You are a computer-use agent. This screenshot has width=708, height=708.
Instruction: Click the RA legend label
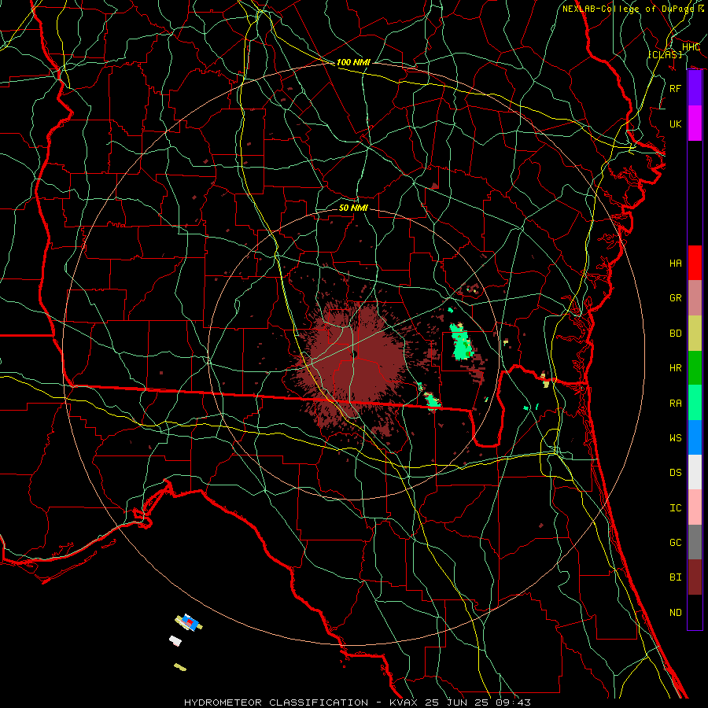click(x=675, y=403)
